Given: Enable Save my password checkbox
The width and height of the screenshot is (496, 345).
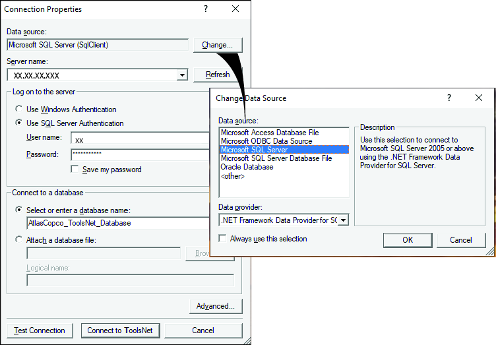Looking at the screenshot, I should point(75,169).
